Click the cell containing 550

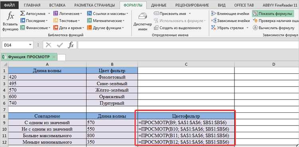tap(112, 129)
